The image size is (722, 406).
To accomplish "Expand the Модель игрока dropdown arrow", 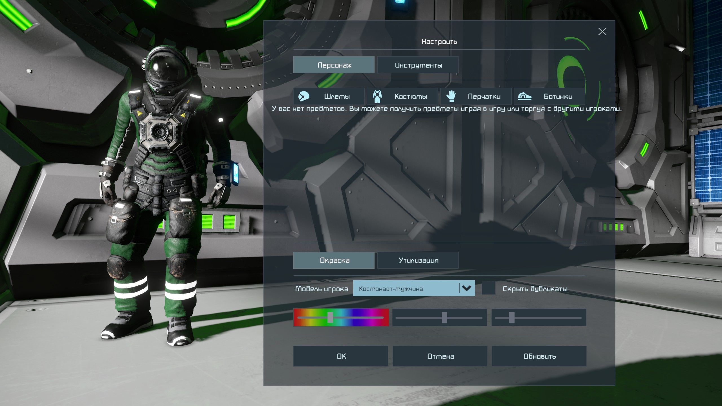I will click(467, 288).
